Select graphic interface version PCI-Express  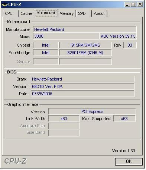[x=92, y=111]
